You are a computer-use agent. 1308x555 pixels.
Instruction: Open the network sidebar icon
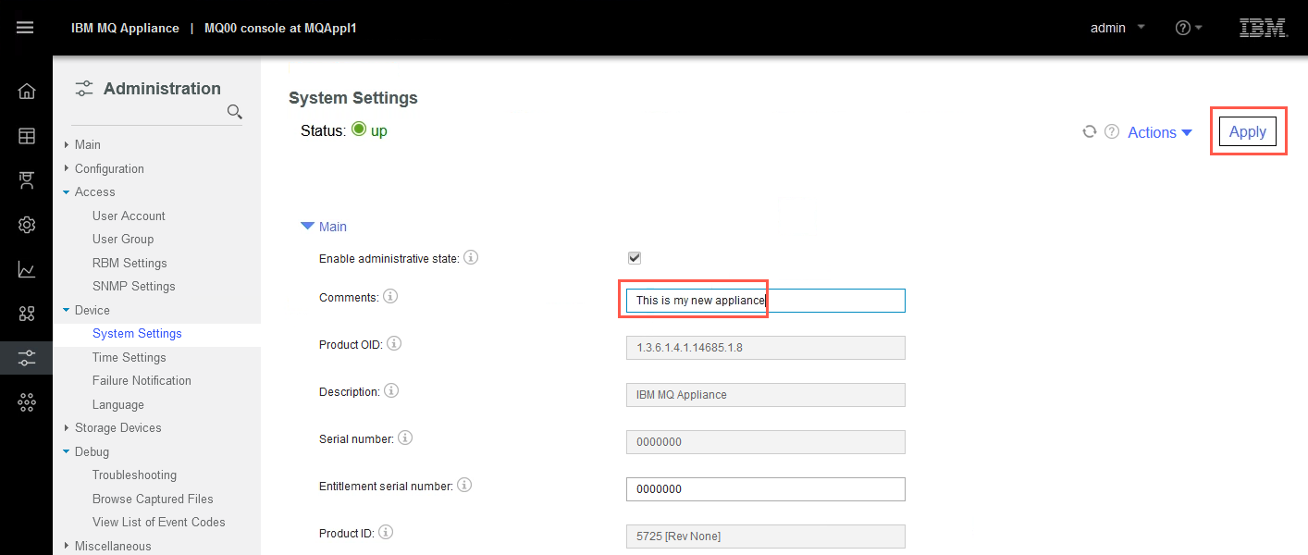[27, 180]
